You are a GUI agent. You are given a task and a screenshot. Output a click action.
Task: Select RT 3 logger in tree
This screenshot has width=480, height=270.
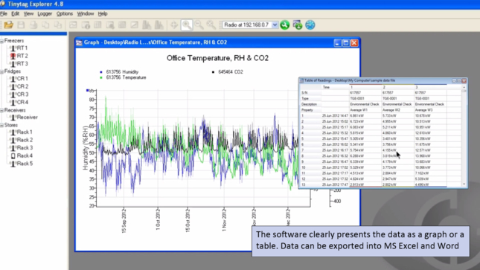[19, 64]
